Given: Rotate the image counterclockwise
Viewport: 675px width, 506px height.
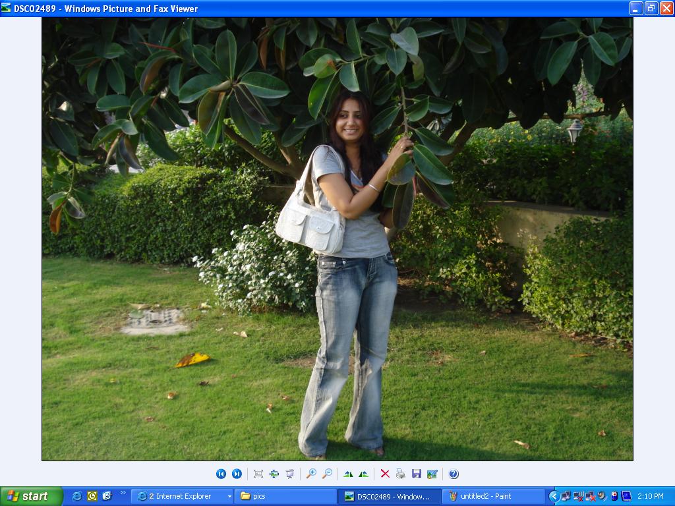Looking at the screenshot, I should coord(363,474).
